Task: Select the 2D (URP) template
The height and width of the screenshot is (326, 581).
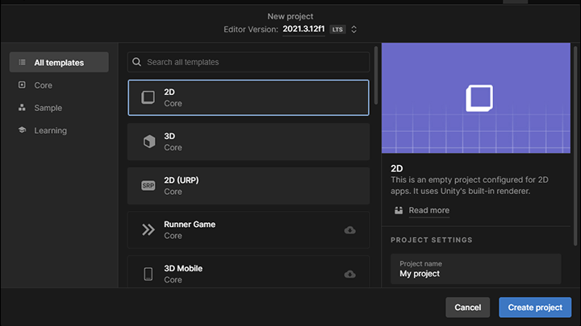Action: [249, 186]
